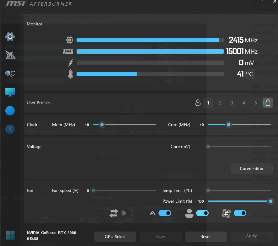Open the hardware monitor screen icon

[10, 92]
